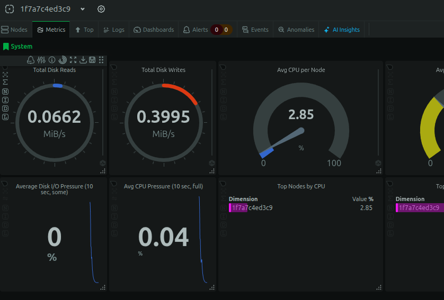
Task: Open the Instances (I) filter on Total Disk Reads
Action: [5, 100]
